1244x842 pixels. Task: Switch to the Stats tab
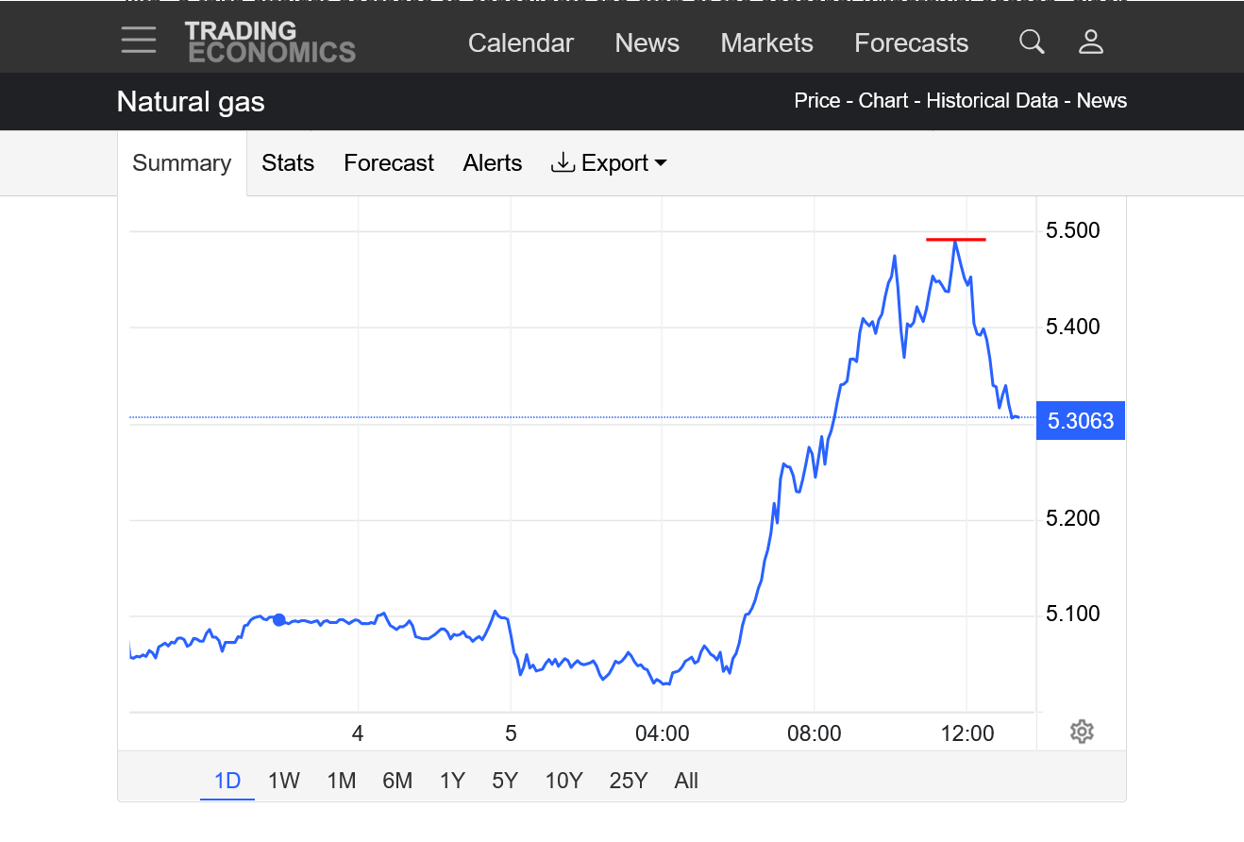tap(288, 163)
